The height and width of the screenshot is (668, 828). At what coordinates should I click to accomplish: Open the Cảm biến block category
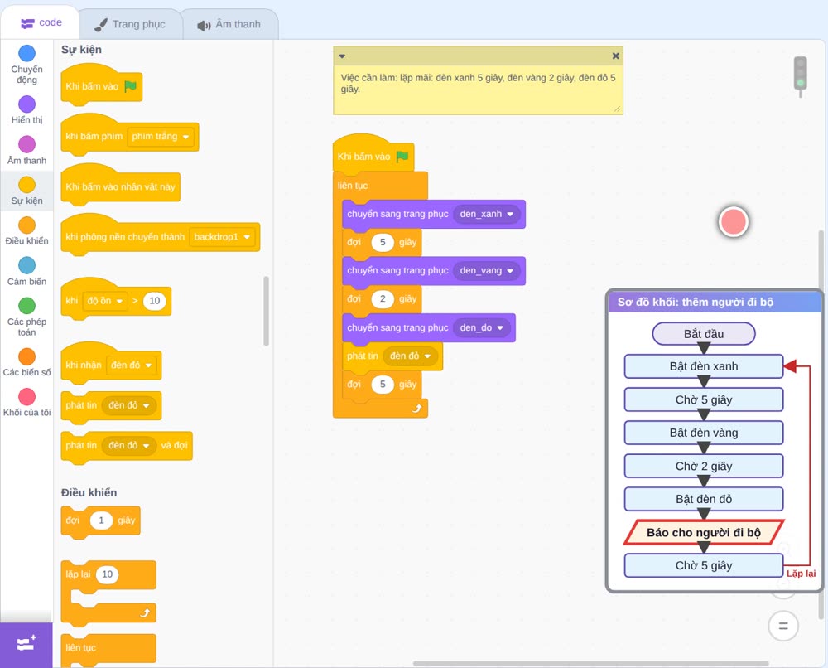[27, 271]
